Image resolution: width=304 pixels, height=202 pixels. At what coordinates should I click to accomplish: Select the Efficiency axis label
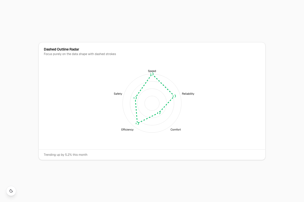(127, 130)
